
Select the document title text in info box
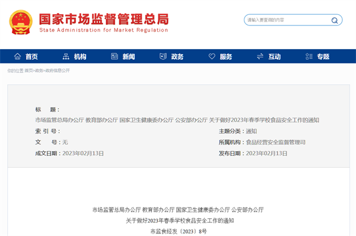[177, 120]
